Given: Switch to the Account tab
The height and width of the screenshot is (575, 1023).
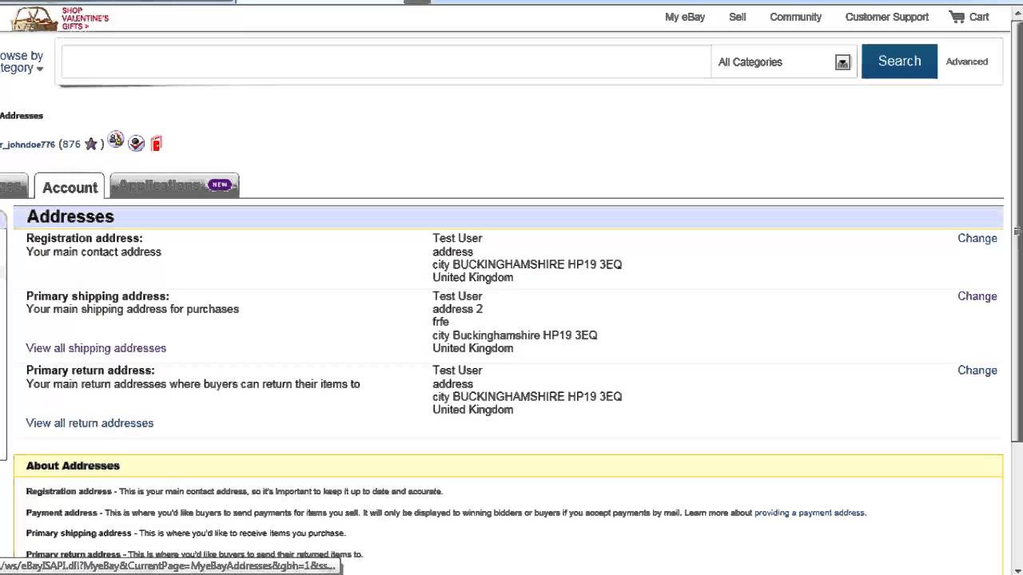Looking at the screenshot, I should (x=70, y=187).
